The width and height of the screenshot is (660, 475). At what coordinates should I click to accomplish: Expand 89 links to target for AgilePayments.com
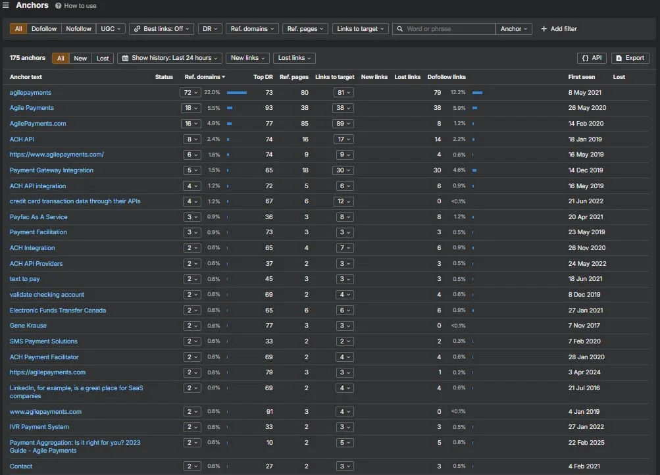[x=343, y=124]
